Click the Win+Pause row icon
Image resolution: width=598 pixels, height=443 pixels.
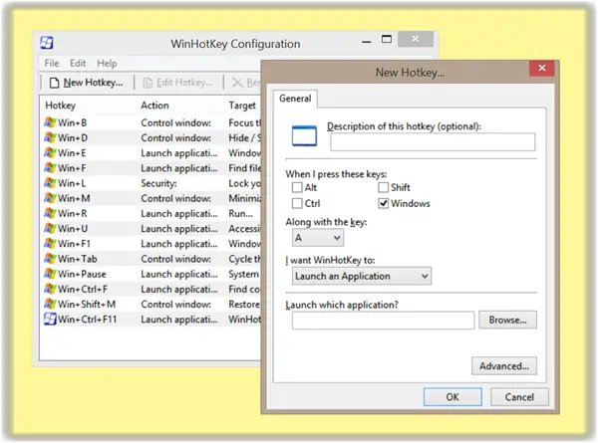coord(50,274)
